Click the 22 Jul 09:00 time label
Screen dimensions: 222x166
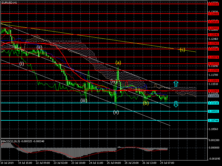[43, 163]
